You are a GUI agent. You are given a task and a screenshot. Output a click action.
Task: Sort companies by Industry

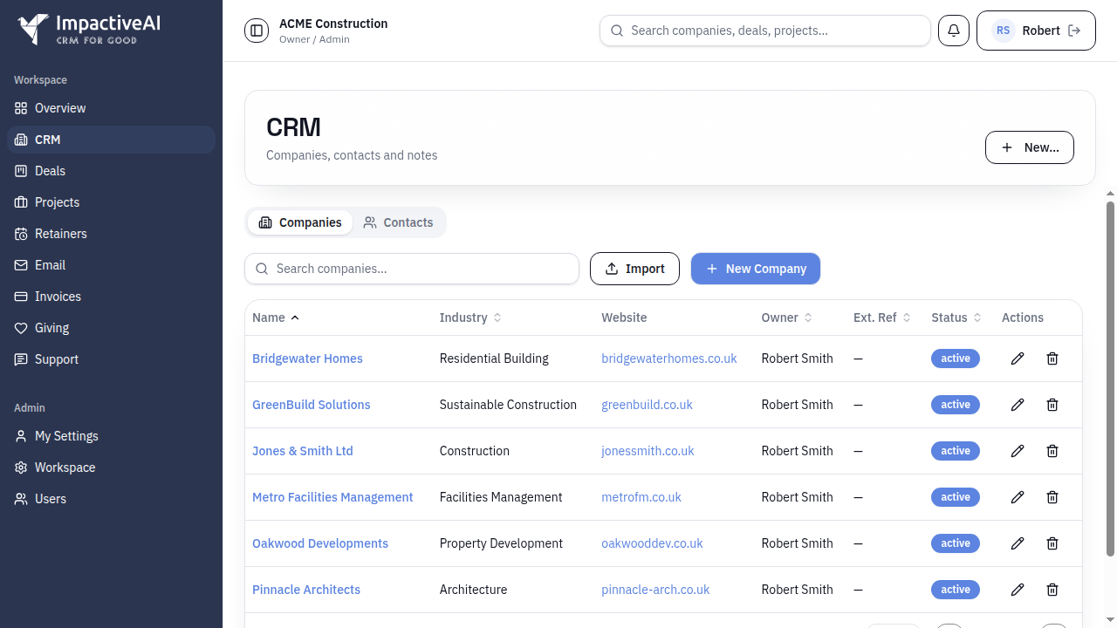click(470, 317)
